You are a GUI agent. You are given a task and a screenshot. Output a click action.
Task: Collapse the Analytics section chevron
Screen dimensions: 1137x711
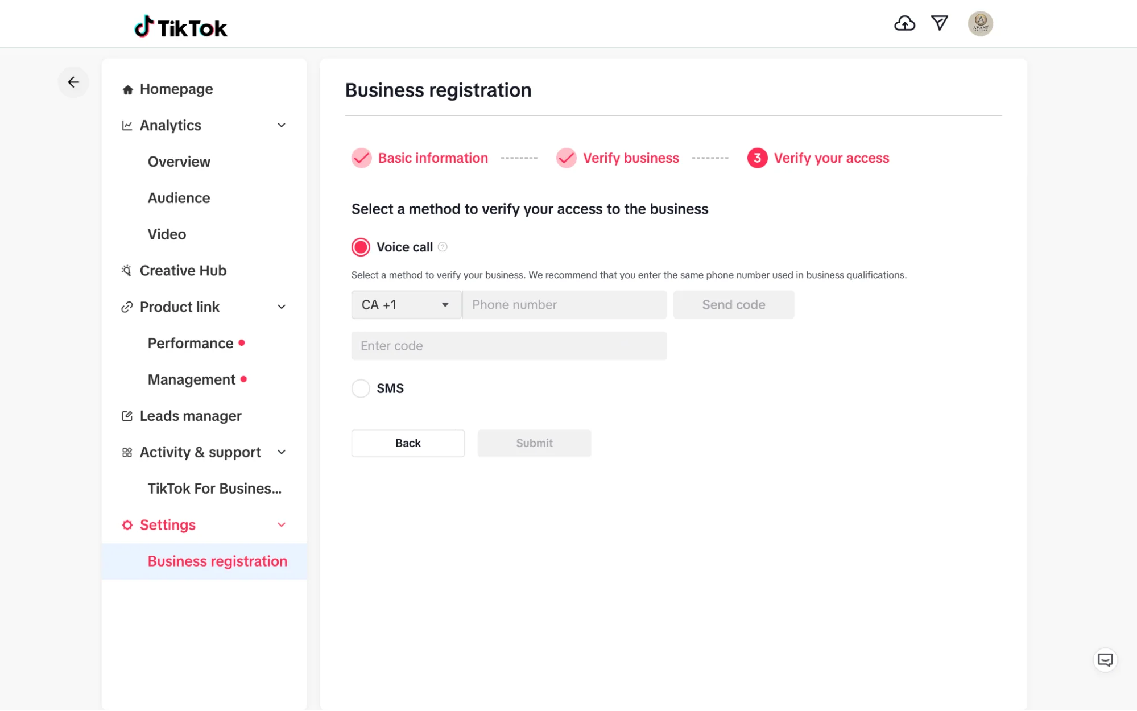(282, 125)
